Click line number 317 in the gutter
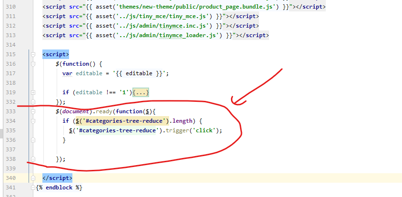 pyautogui.click(x=10, y=73)
